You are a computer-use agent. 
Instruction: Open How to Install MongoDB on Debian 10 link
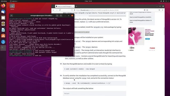coord(141,21)
